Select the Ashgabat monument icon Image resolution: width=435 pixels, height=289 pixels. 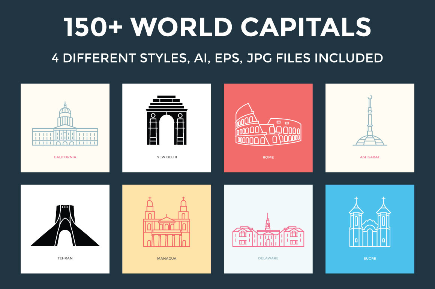point(370,122)
